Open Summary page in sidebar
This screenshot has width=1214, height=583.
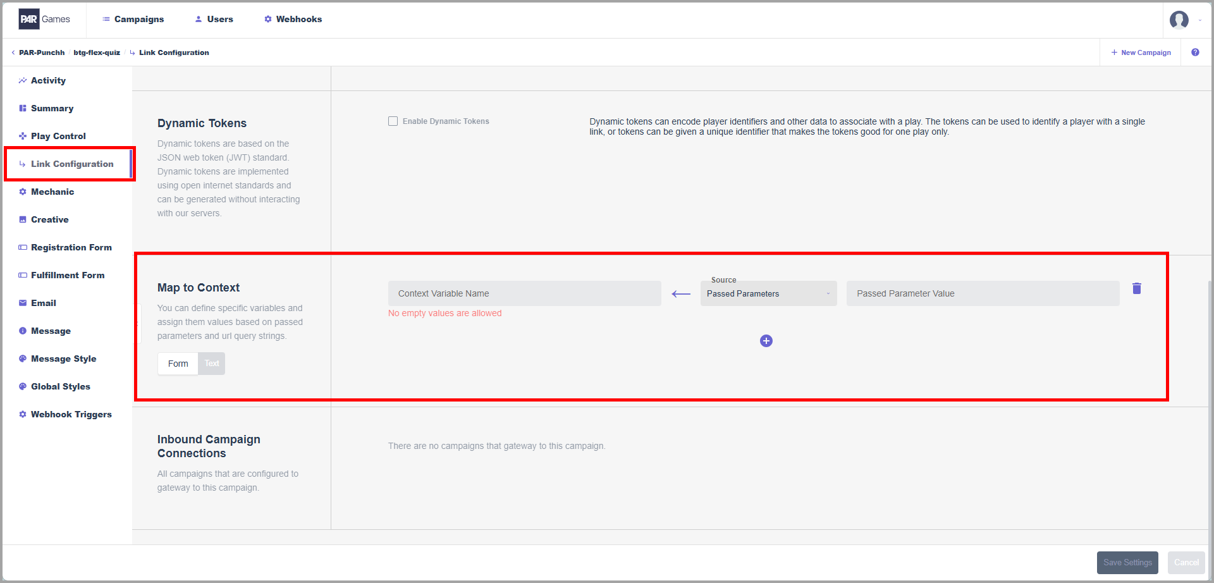(52, 108)
